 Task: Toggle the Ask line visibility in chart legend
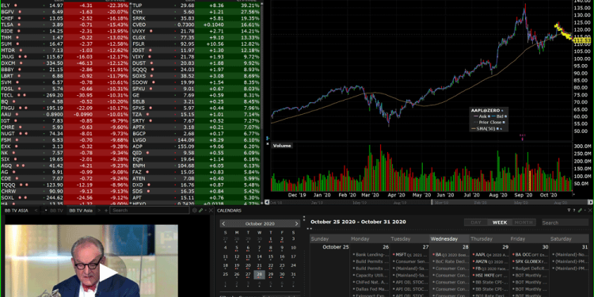coord(489,116)
